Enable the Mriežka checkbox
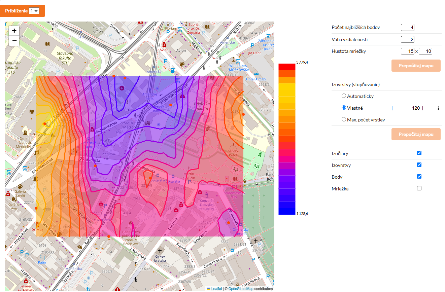The height and width of the screenshot is (292, 445). point(419,188)
